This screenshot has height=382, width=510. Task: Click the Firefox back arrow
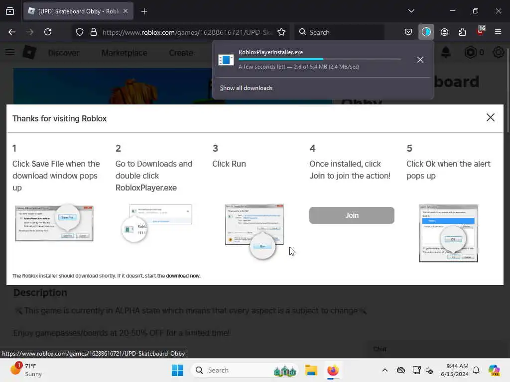12,32
